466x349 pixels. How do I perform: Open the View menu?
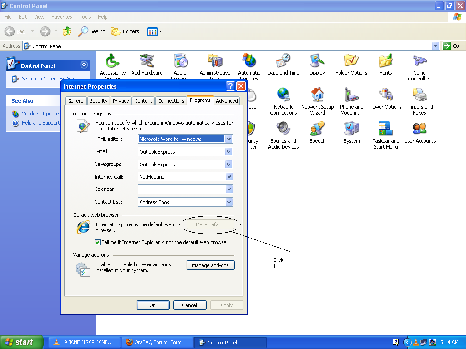coord(39,17)
